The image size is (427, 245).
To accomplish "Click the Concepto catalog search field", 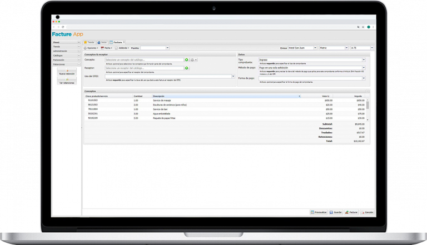I will click(143, 59).
